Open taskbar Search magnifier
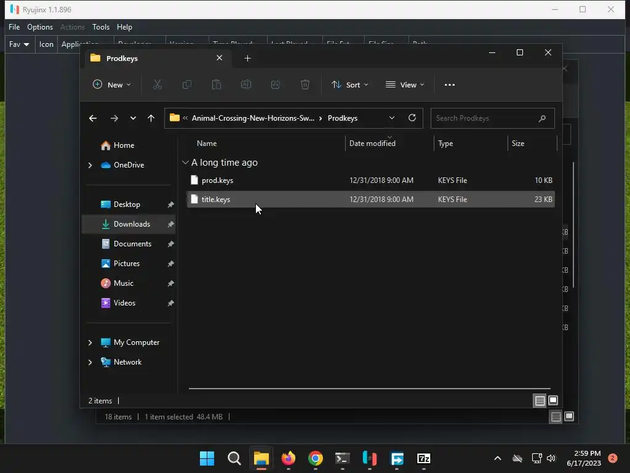630x473 pixels. click(x=234, y=458)
